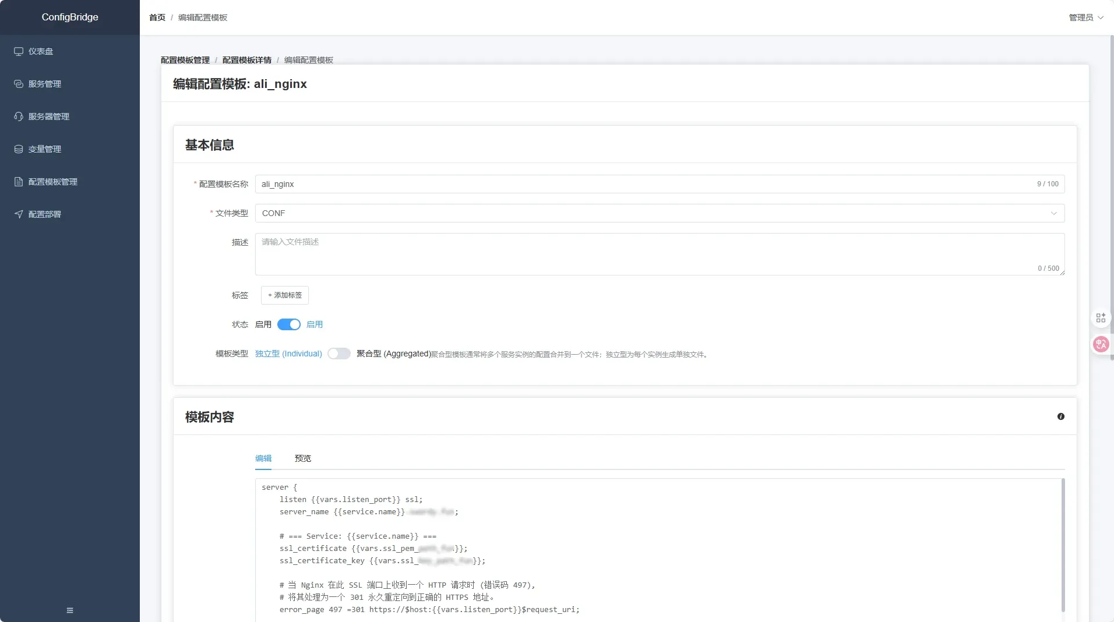Open the floating widgets panel icon

click(x=1100, y=317)
